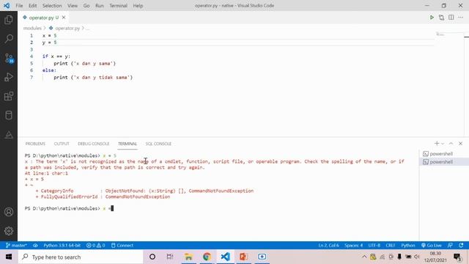The height and width of the screenshot is (264, 469).
Task: Open the Terminal menu
Action: tap(118, 5)
